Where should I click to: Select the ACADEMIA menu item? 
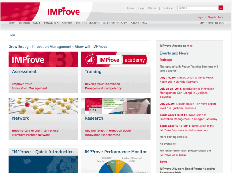point(139,23)
